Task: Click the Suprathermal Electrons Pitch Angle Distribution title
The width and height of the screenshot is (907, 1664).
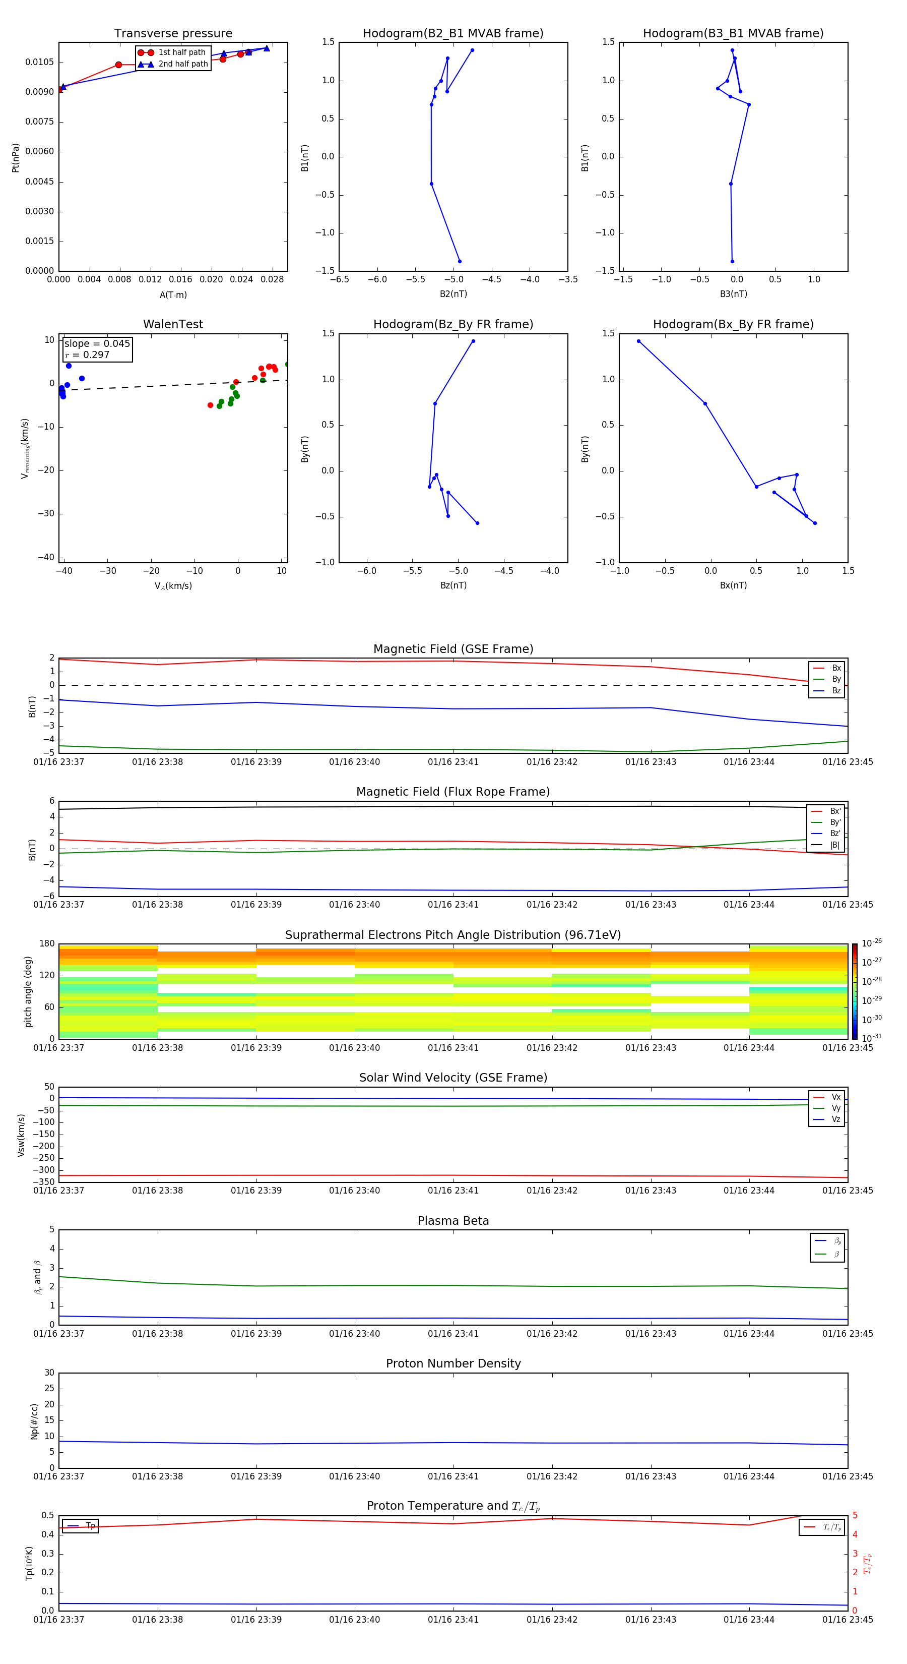Action: click(453, 935)
